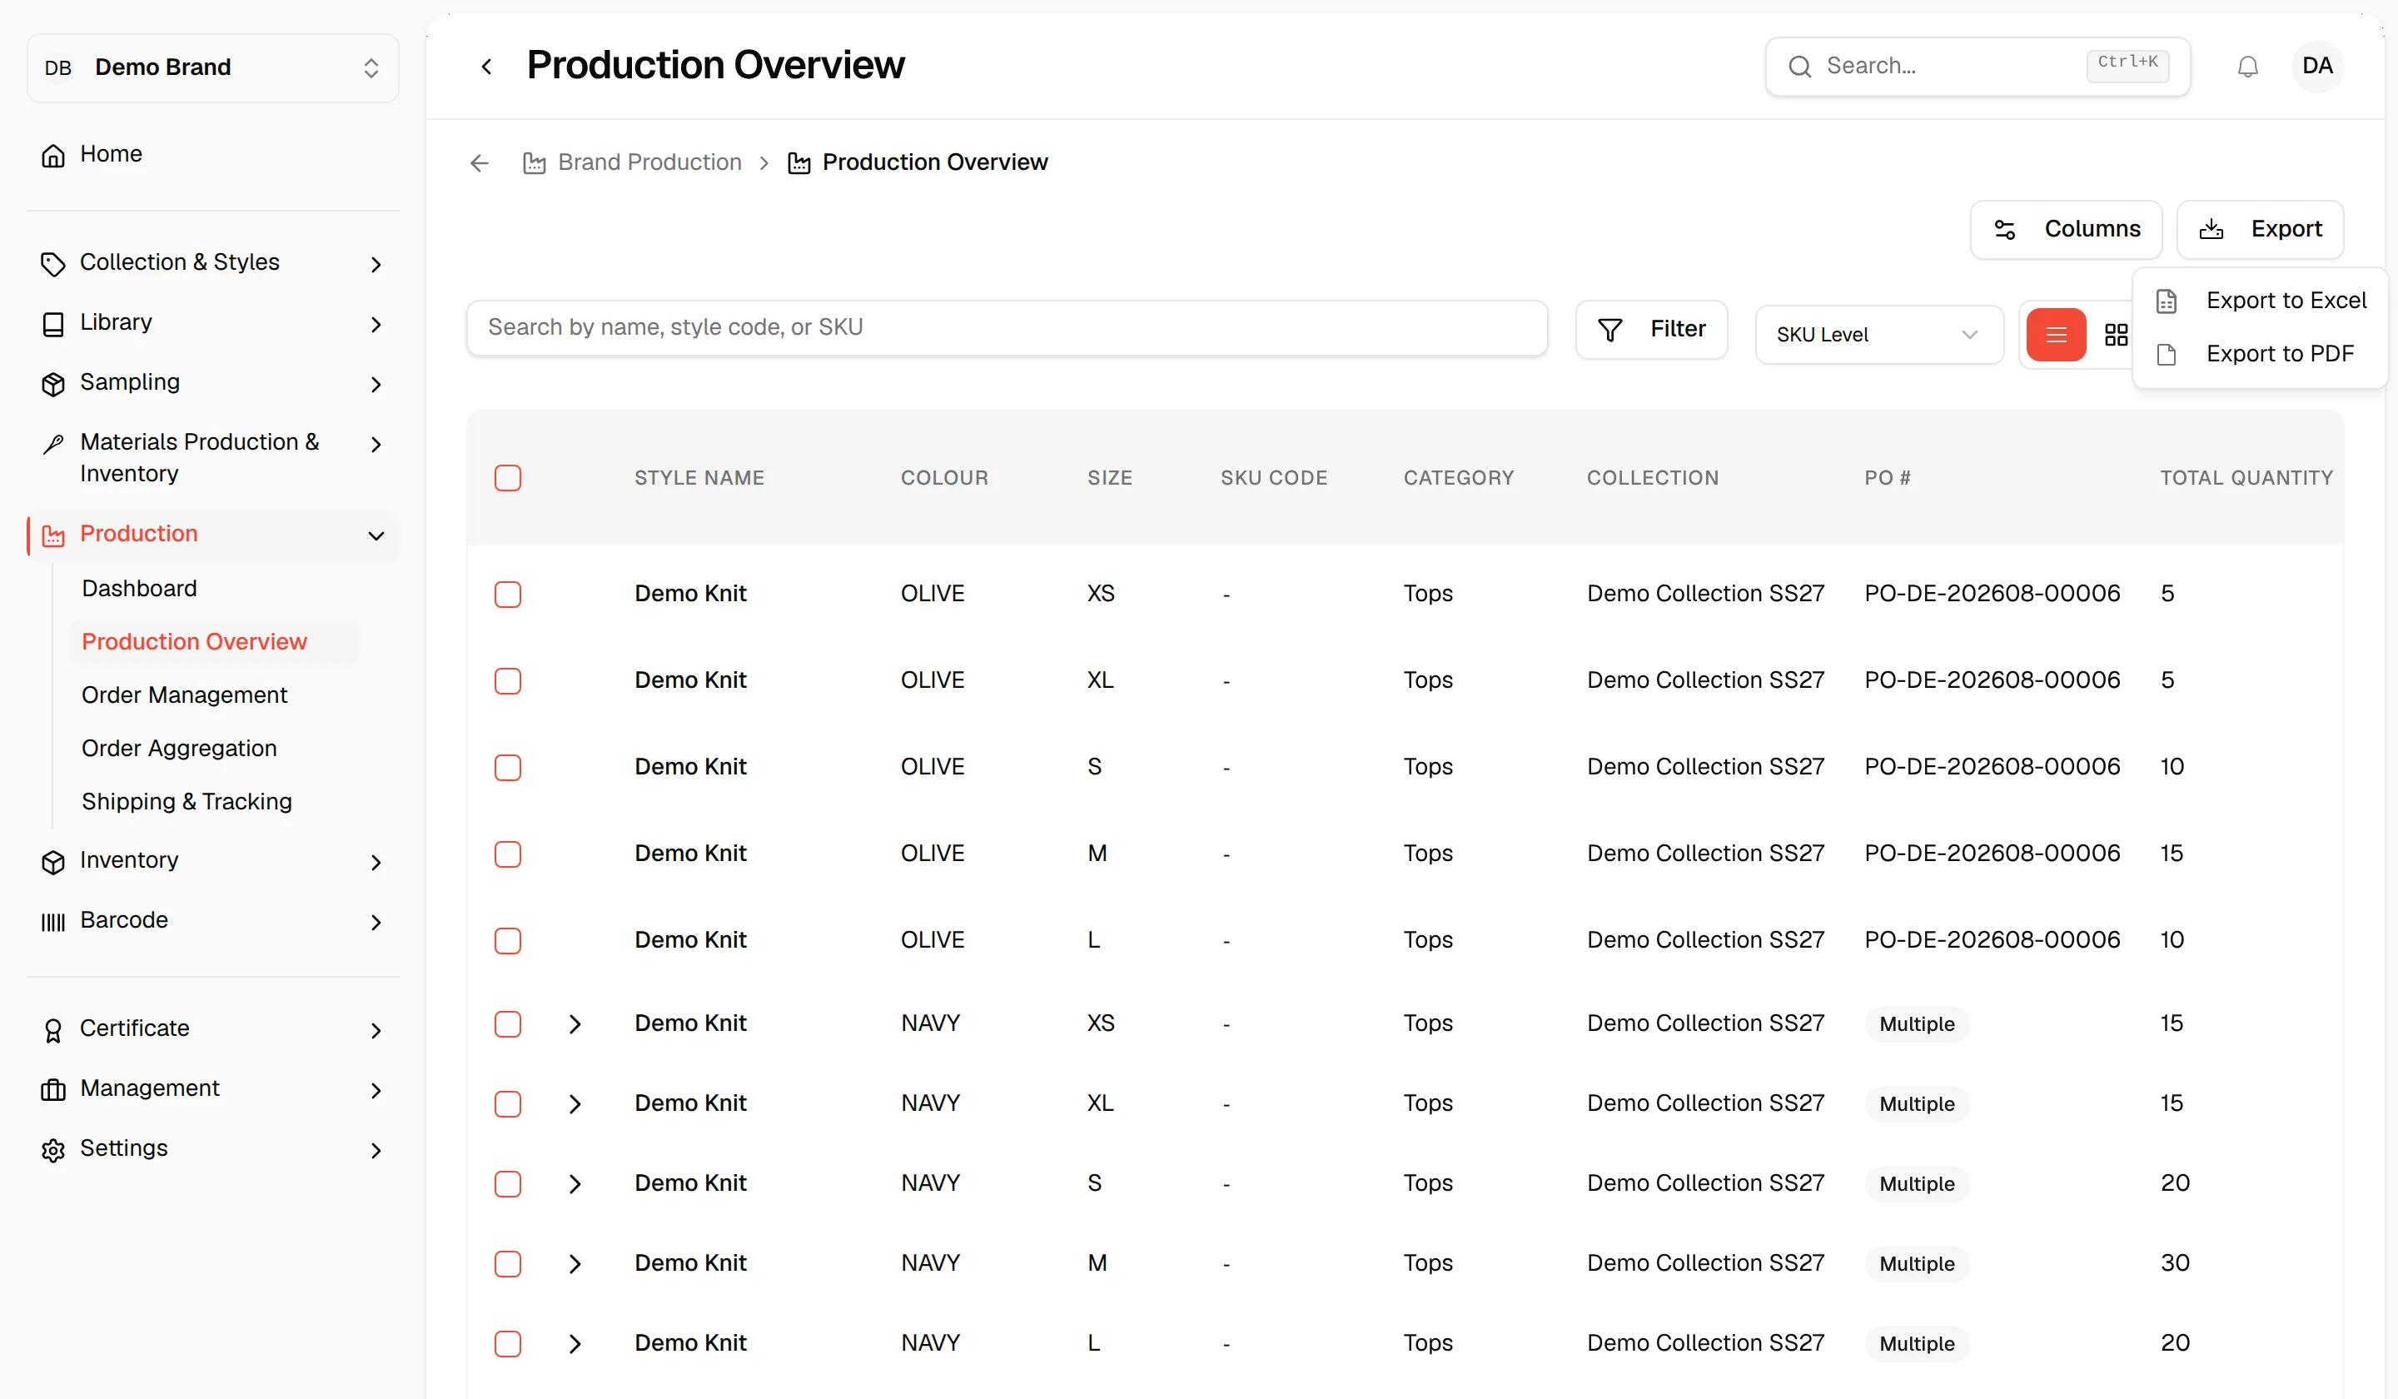This screenshot has width=2398, height=1399.
Task: Click the Management briefcase icon
Action: 53,1090
